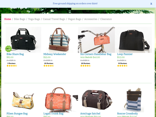156x117 pixels.
Task: Open the Yoga Bags category
Action: point(34,19)
